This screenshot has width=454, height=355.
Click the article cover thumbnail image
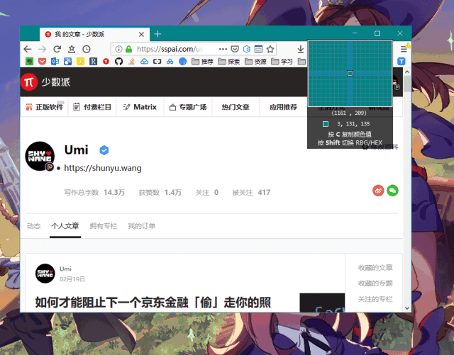(x=322, y=303)
